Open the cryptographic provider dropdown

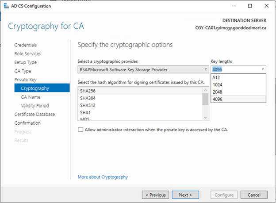(143, 69)
